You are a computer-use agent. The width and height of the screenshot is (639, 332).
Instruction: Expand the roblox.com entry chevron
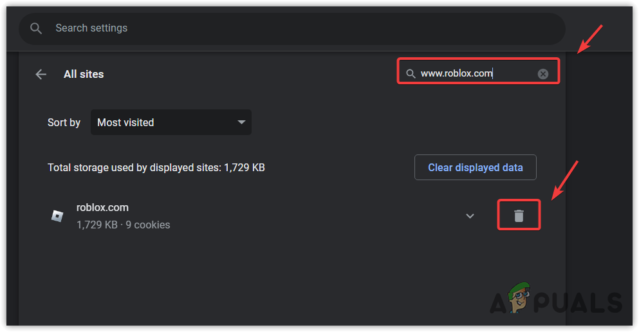[x=470, y=216]
